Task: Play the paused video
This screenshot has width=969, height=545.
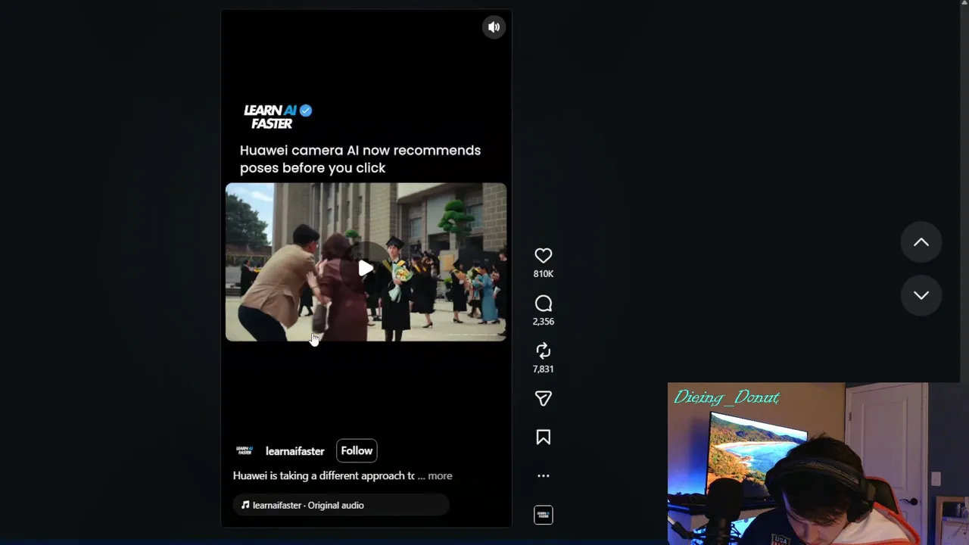Action: (x=366, y=268)
